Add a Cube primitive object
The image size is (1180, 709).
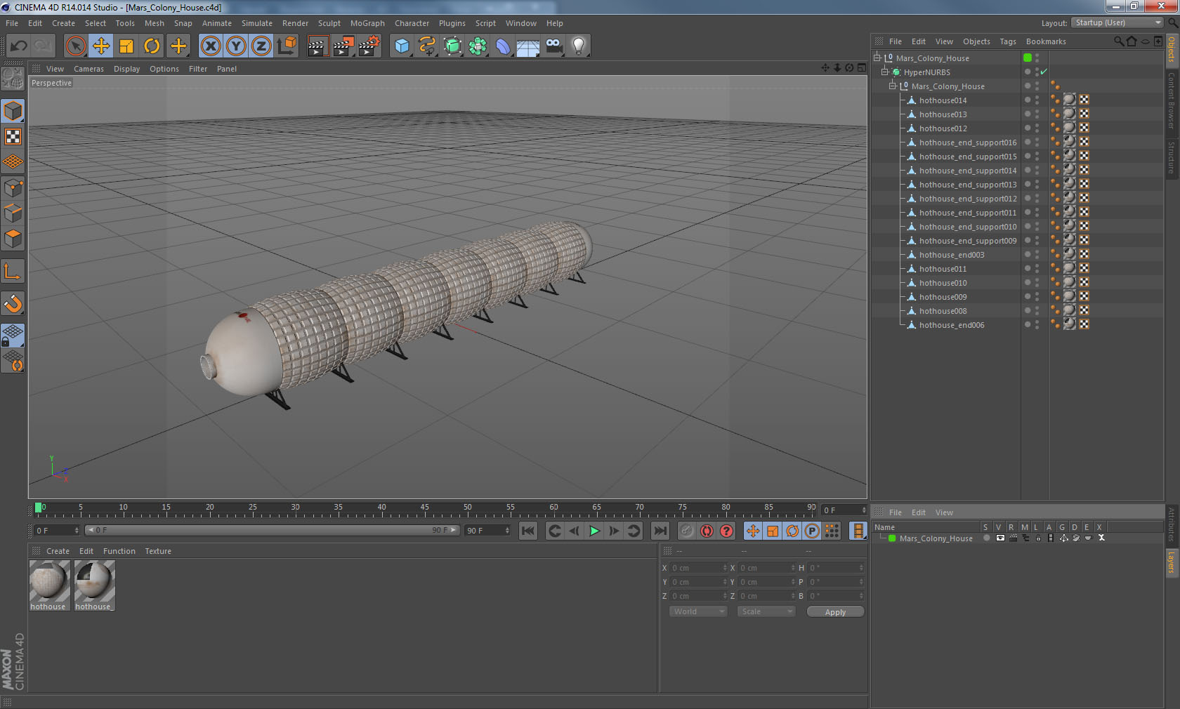pos(402,46)
